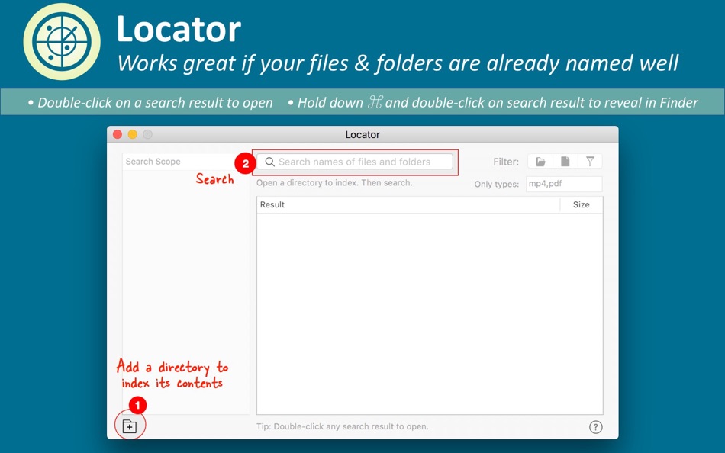This screenshot has height=453, width=725.
Task: Click the Search Scope list header
Action: point(186,162)
